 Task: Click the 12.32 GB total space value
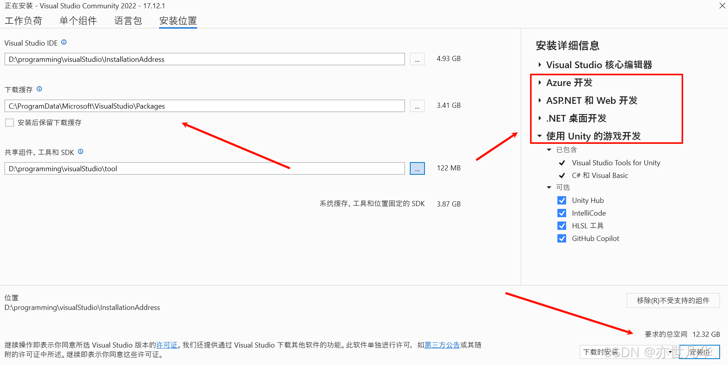coord(706,334)
